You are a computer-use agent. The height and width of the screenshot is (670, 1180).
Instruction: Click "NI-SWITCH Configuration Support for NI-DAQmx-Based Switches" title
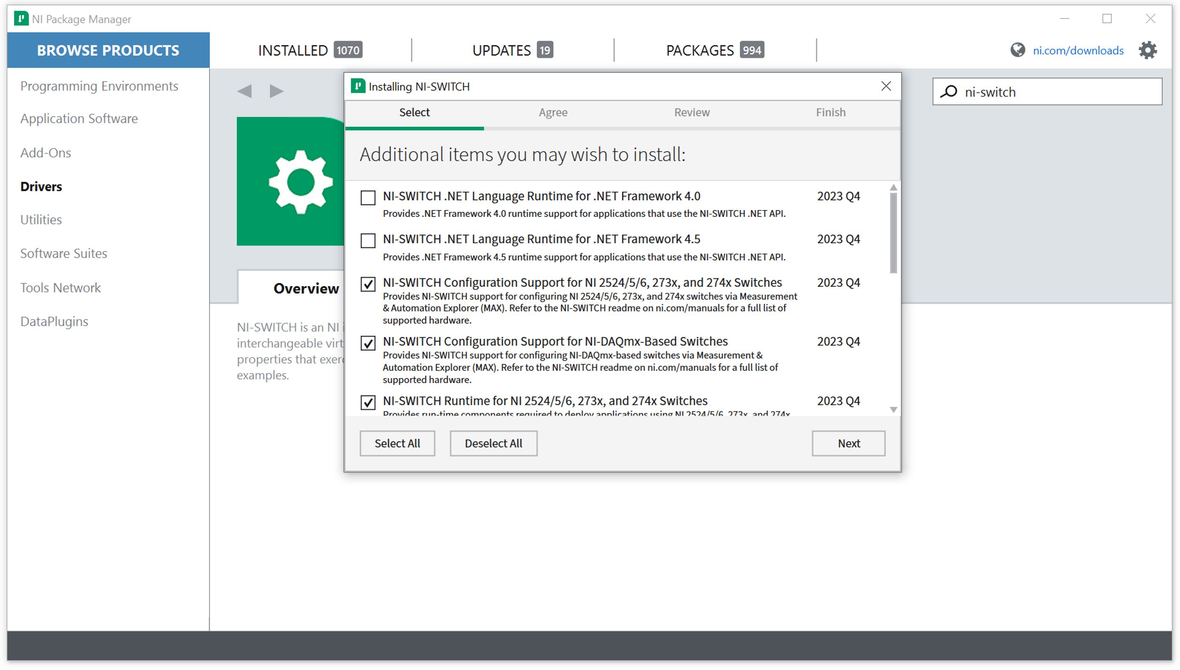(x=555, y=341)
